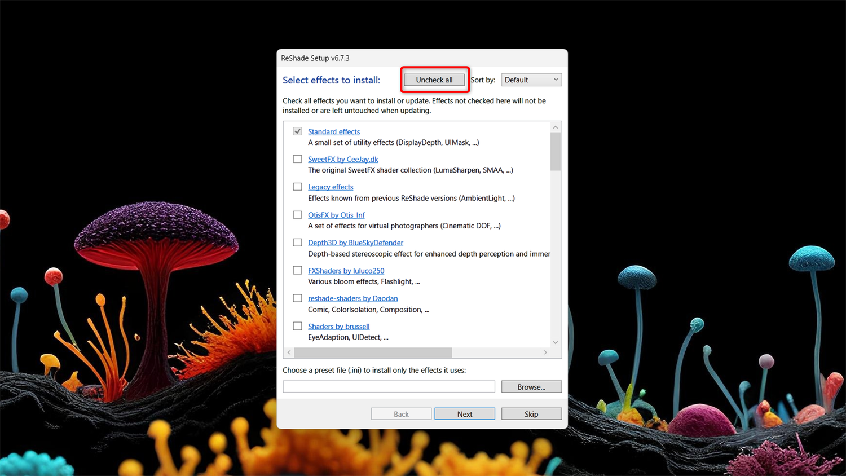Tick the OtisFX by Otis_Inf checkbox

tap(297, 215)
